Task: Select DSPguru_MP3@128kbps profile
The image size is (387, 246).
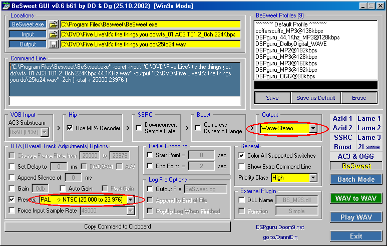Action: click(316, 57)
